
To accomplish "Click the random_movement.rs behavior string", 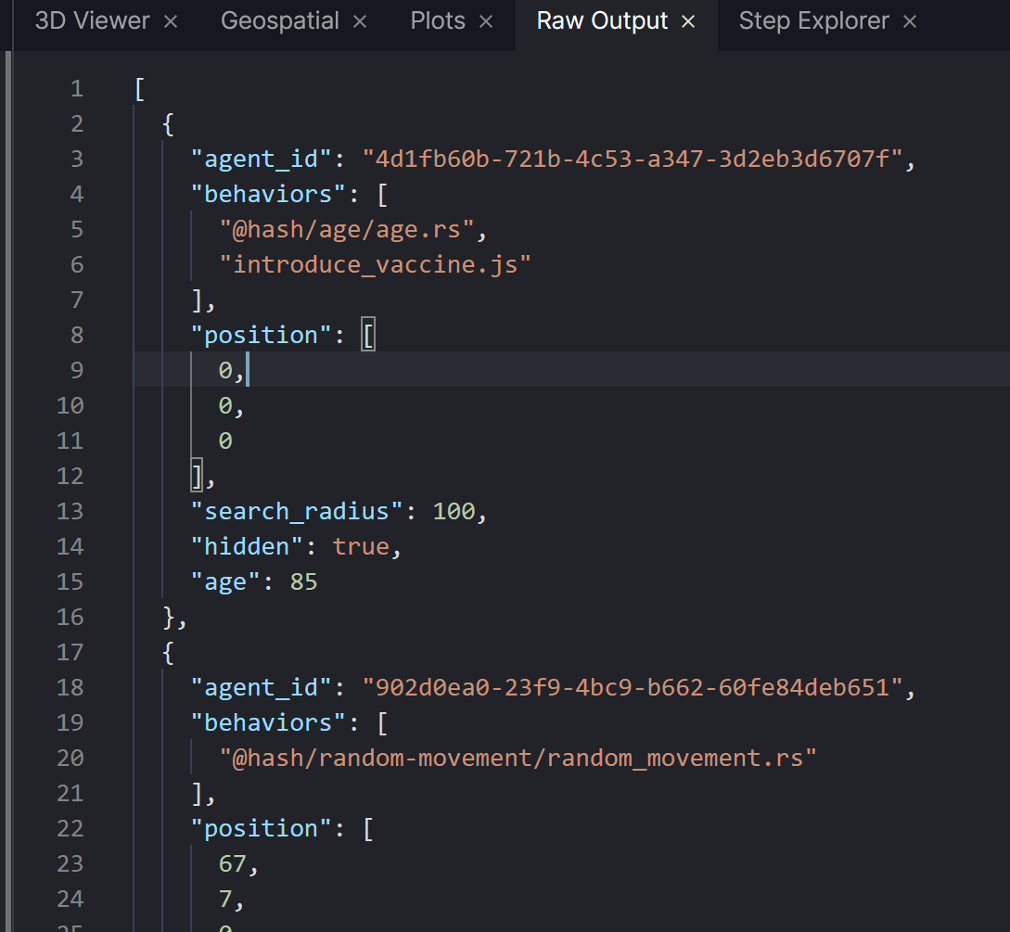I will click(x=518, y=759).
